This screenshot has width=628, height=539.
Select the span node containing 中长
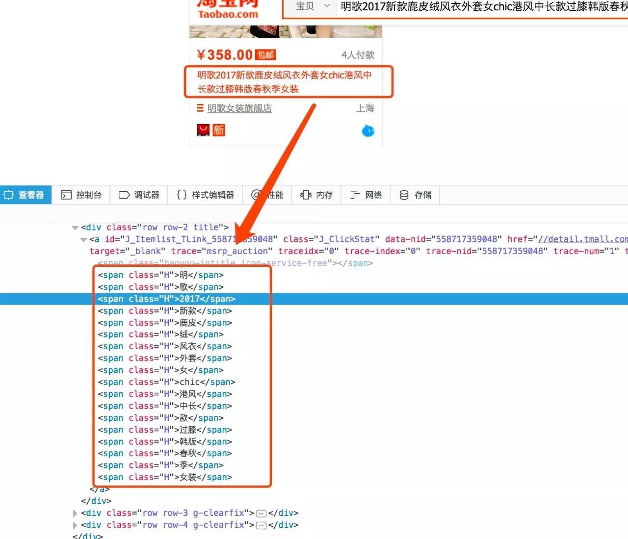point(165,406)
